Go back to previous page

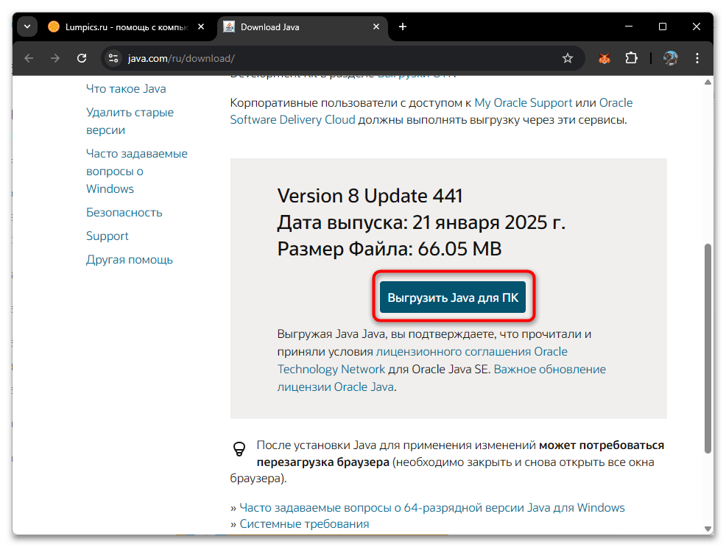pyautogui.click(x=29, y=58)
